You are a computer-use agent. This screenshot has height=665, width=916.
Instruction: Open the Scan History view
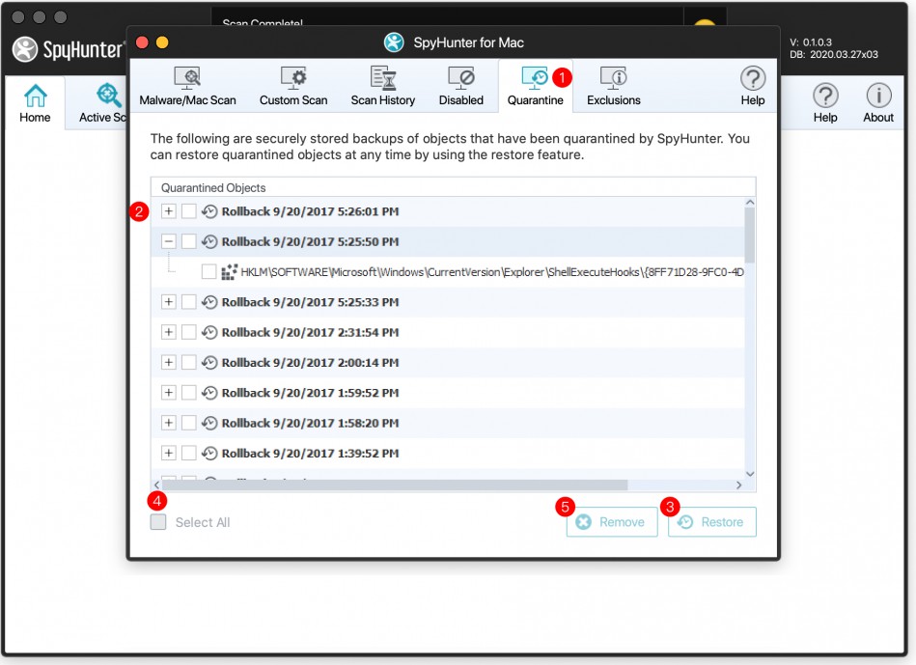[x=382, y=85]
